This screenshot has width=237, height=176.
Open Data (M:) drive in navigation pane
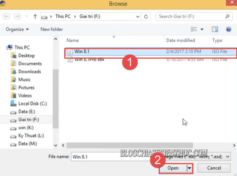[x=28, y=144]
